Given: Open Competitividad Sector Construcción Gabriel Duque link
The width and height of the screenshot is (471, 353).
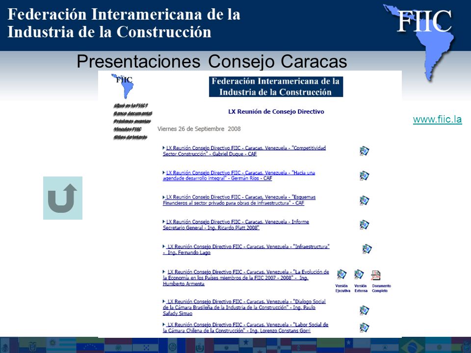Looking at the screenshot, I should click(244, 151).
